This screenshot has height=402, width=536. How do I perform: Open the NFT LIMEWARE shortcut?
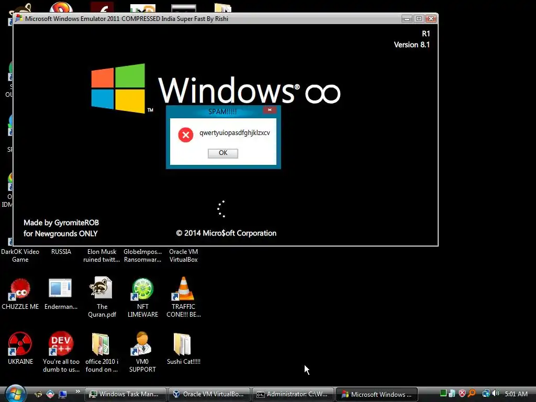point(142,297)
